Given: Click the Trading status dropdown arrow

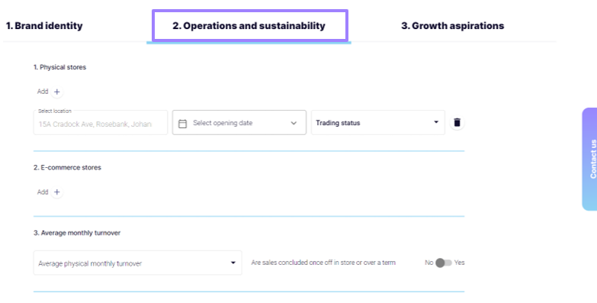Looking at the screenshot, I should click(x=436, y=122).
